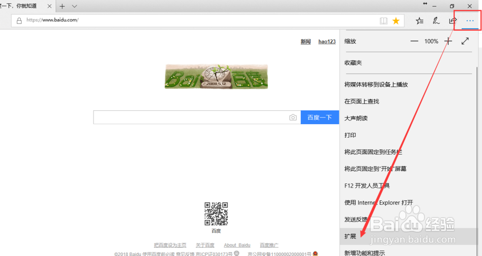
Task: Open About Baidu link
Action: click(237, 245)
